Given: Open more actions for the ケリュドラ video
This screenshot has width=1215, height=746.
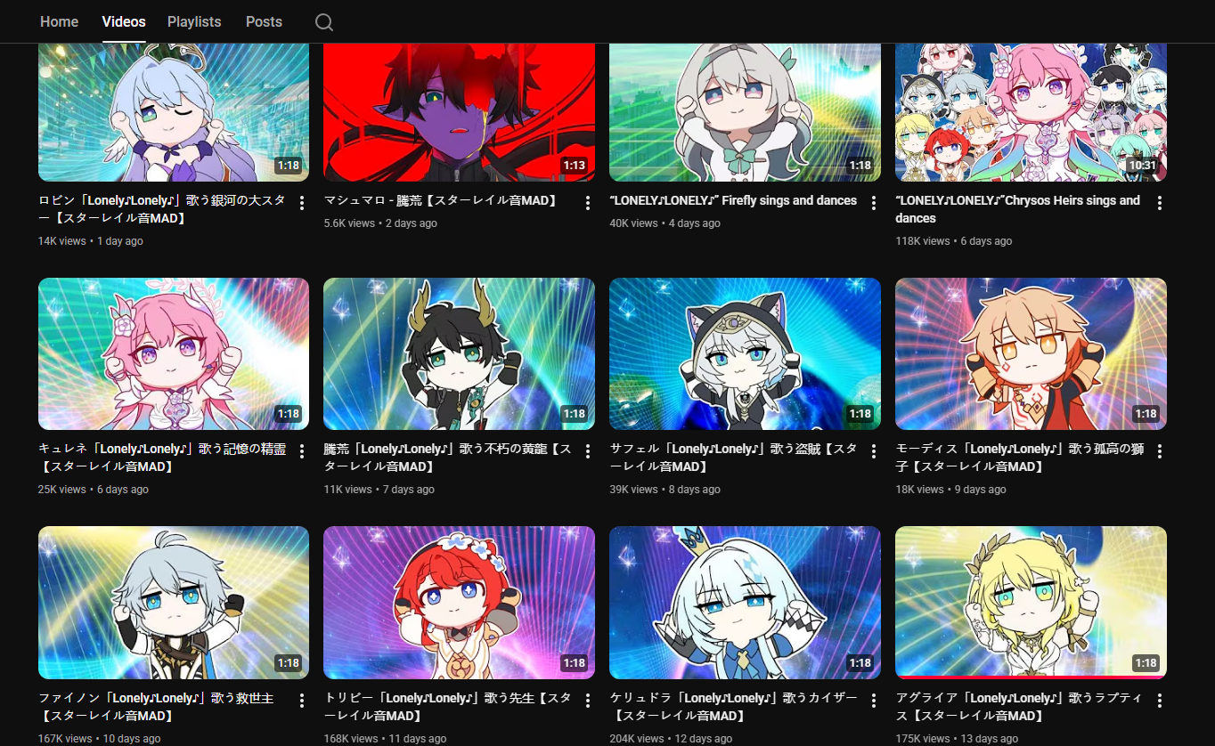Looking at the screenshot, I should tap(874, 701).
